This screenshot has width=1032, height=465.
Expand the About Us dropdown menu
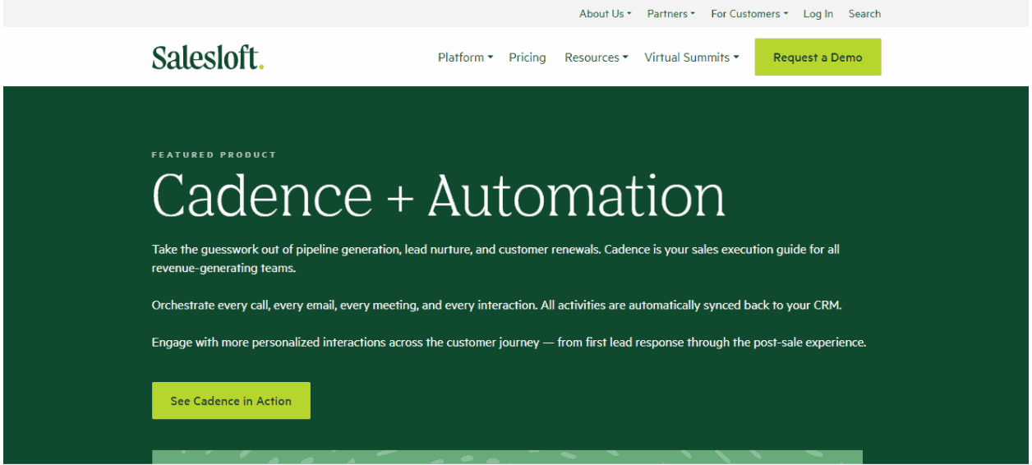[606, 14]
